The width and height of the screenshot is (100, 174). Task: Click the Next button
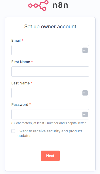50,156
